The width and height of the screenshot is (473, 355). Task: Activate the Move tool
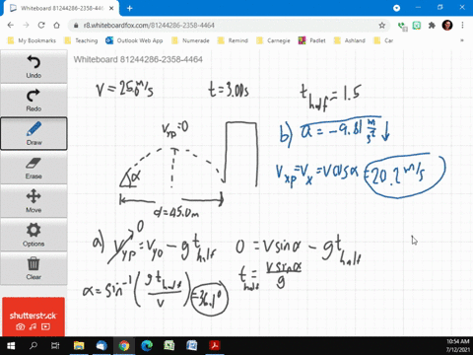tap(34, 201)
